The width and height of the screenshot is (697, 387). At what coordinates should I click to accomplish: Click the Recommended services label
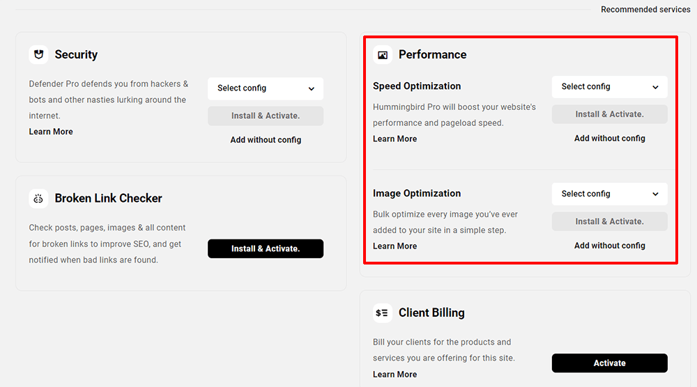click(645, 9)
